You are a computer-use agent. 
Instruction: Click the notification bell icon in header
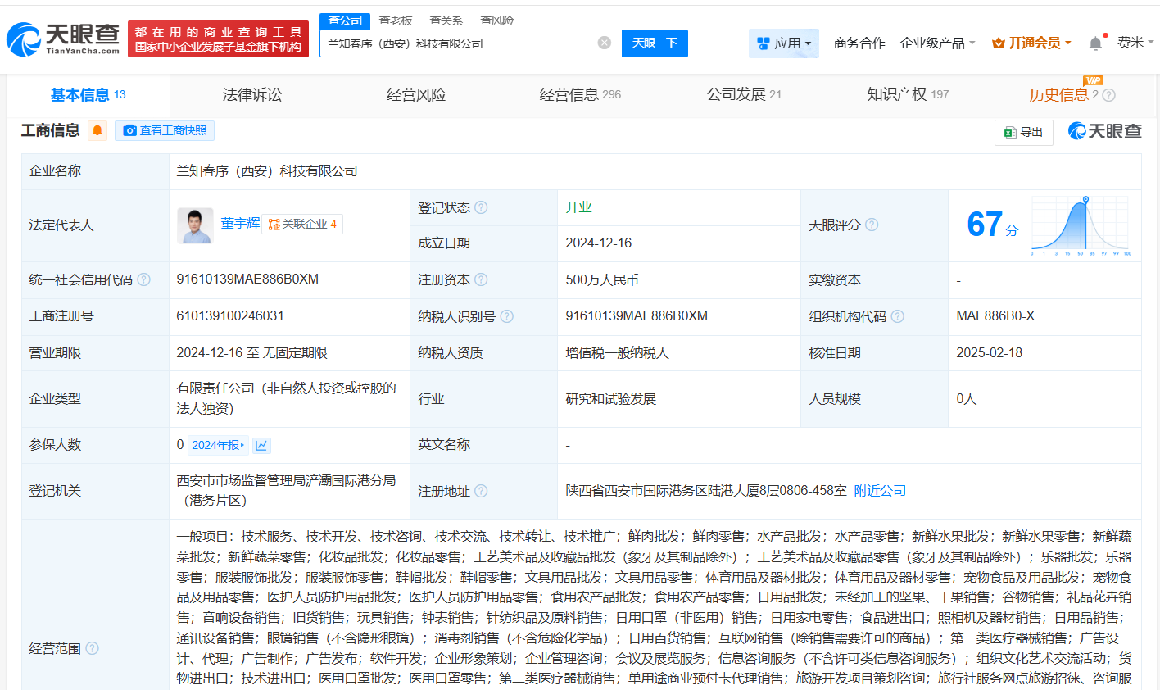click(1095, 43)
